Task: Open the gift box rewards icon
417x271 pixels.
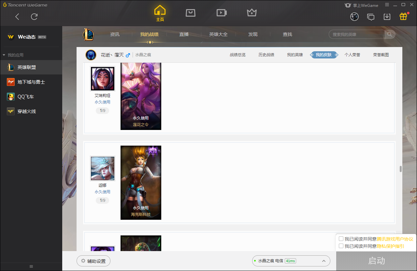Action: (x=403, y=16)
